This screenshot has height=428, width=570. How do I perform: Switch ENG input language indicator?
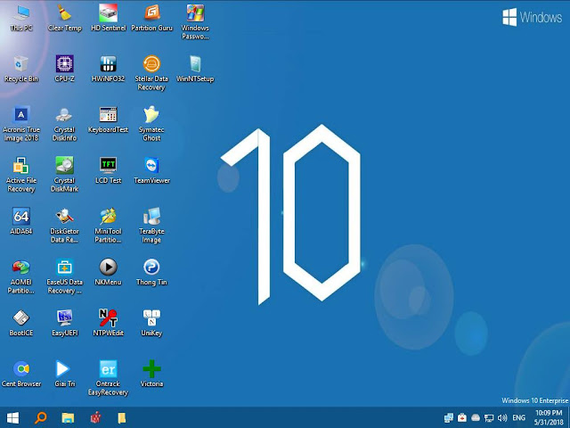[x=518, y=418]
